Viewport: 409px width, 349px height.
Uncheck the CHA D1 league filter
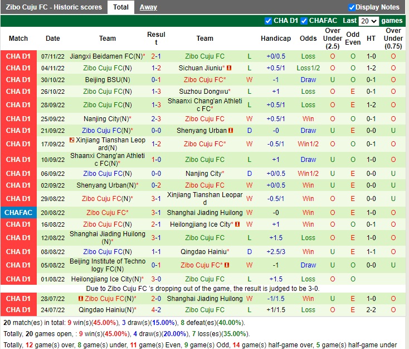point(269,21)
